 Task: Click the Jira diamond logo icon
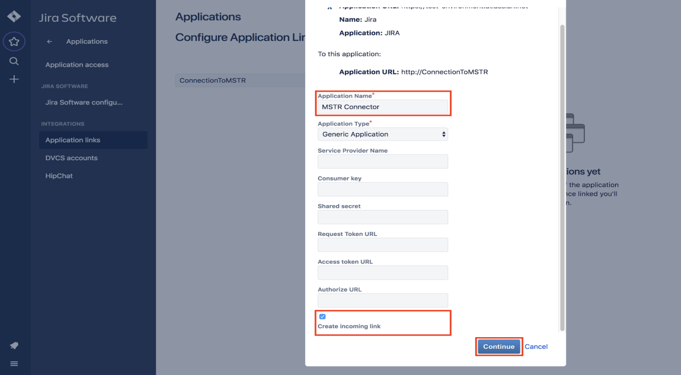point(14,17)
